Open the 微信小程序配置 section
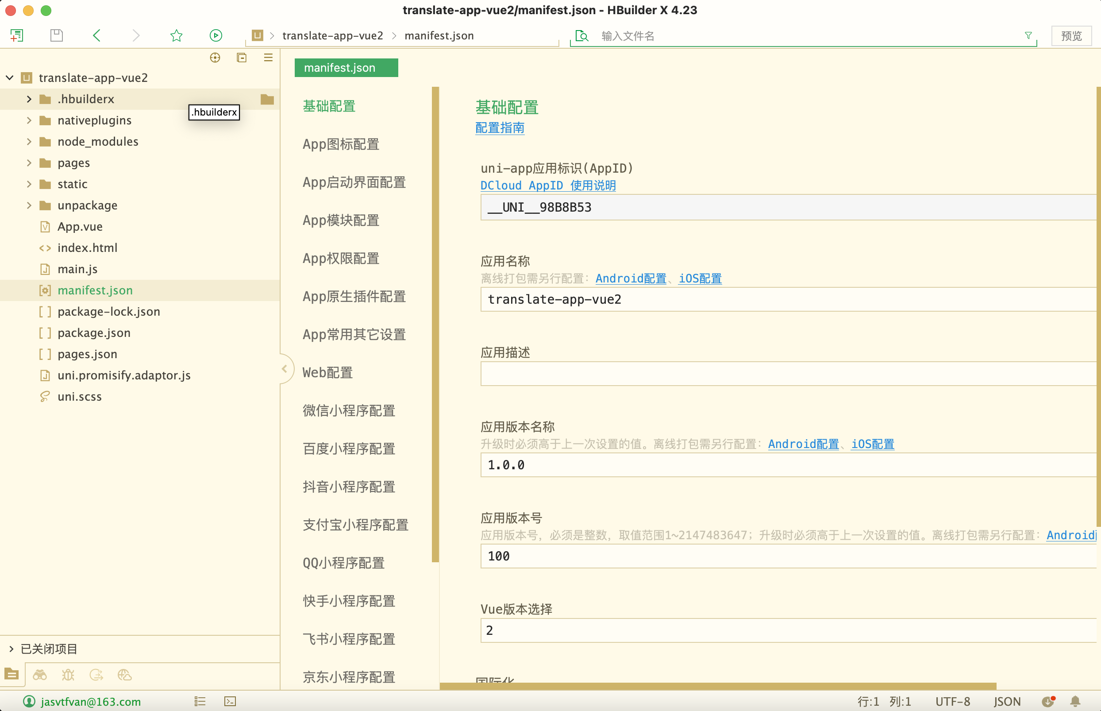The height and width of the screenshot is (711, 1101). 349,410
